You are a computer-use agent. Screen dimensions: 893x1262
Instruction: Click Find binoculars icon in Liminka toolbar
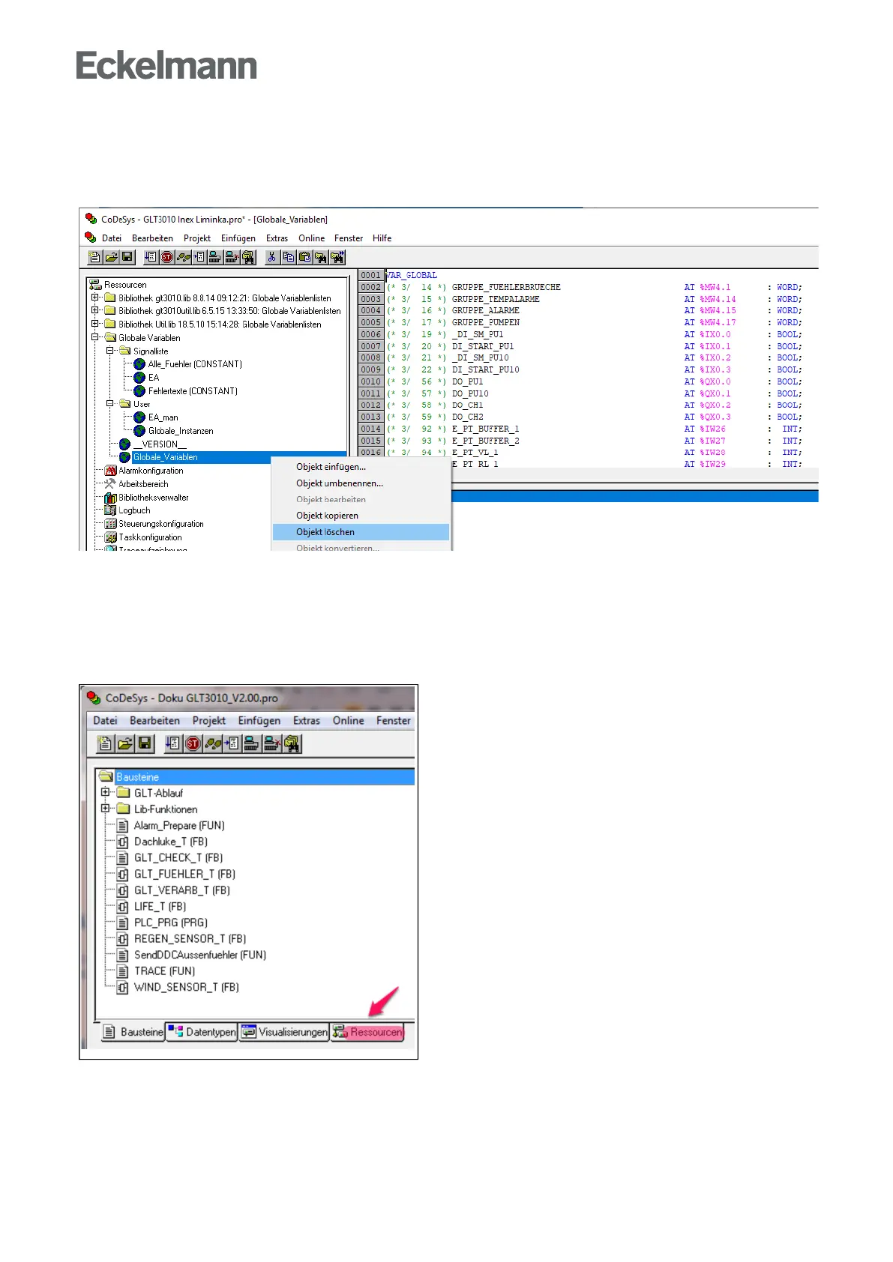click(x=322, y=257)
